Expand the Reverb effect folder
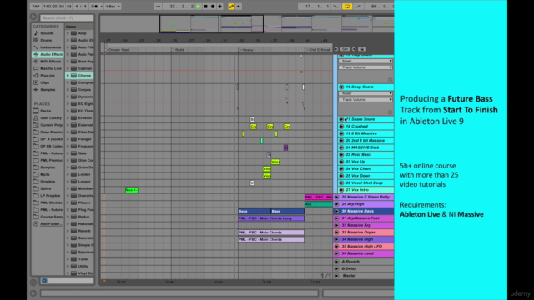 click(68, 231)
